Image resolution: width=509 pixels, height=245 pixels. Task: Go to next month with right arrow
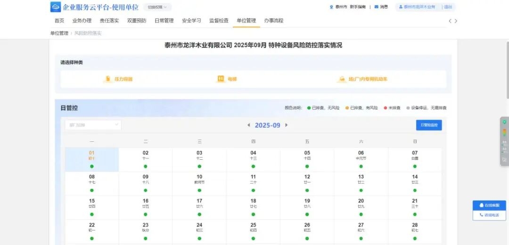tap(286, 125)
